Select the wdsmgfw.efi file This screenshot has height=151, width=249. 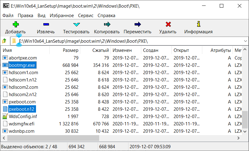[22, 124]
